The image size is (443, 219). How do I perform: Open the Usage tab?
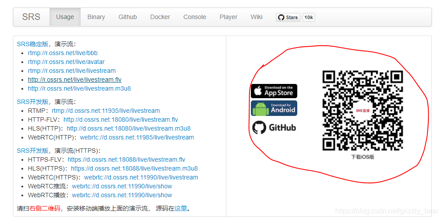point(65,17)
